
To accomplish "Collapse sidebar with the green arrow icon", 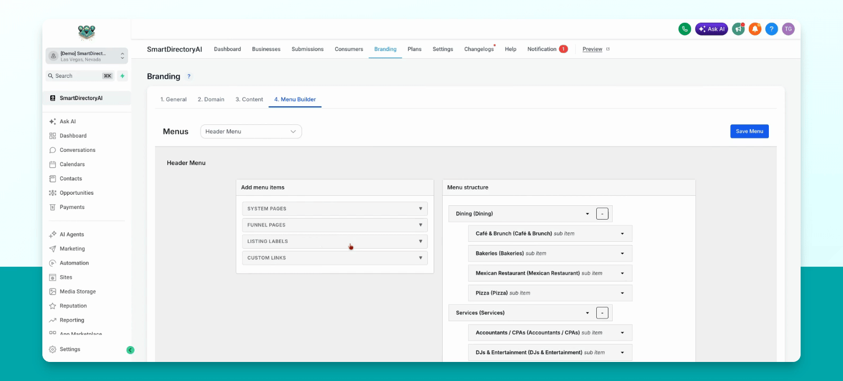I will (130, 350).
